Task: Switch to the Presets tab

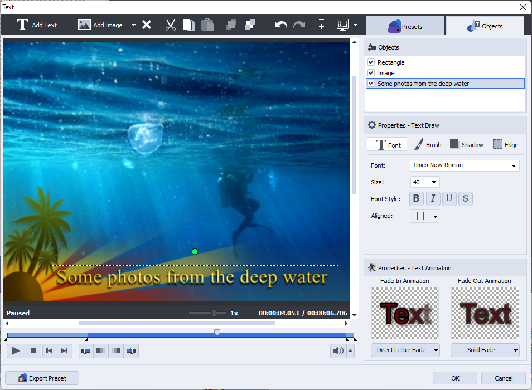Action: tap(406, 26)
